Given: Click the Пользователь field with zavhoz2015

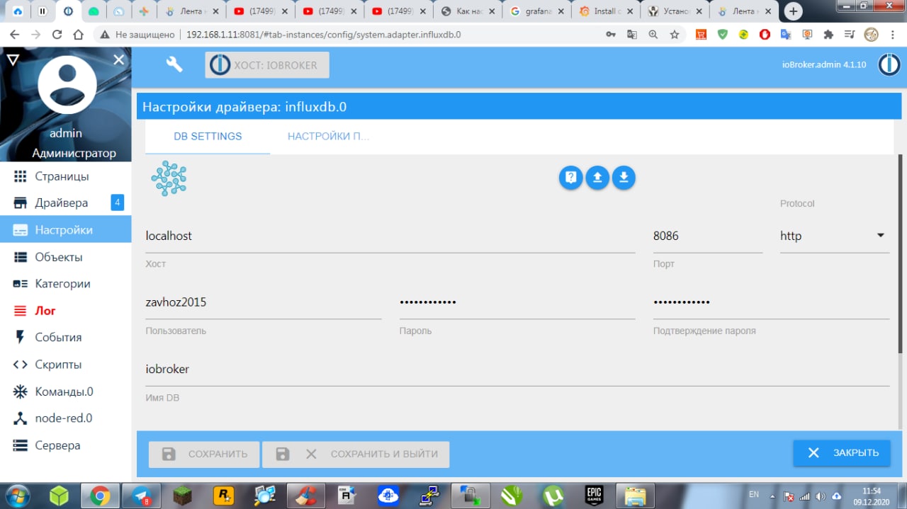Looking at the screenshot, I should click(x=264, y=303).
